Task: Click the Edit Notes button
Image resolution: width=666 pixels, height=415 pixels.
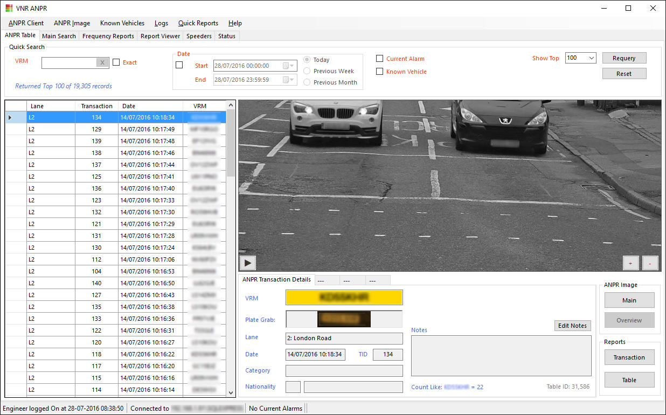Action: click(x=572, y=326)
